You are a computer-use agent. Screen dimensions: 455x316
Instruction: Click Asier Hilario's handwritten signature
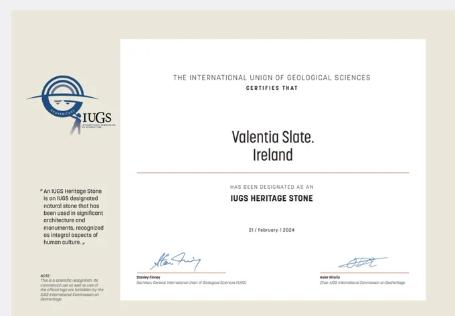pyautogui.click(x=363, y=262)
